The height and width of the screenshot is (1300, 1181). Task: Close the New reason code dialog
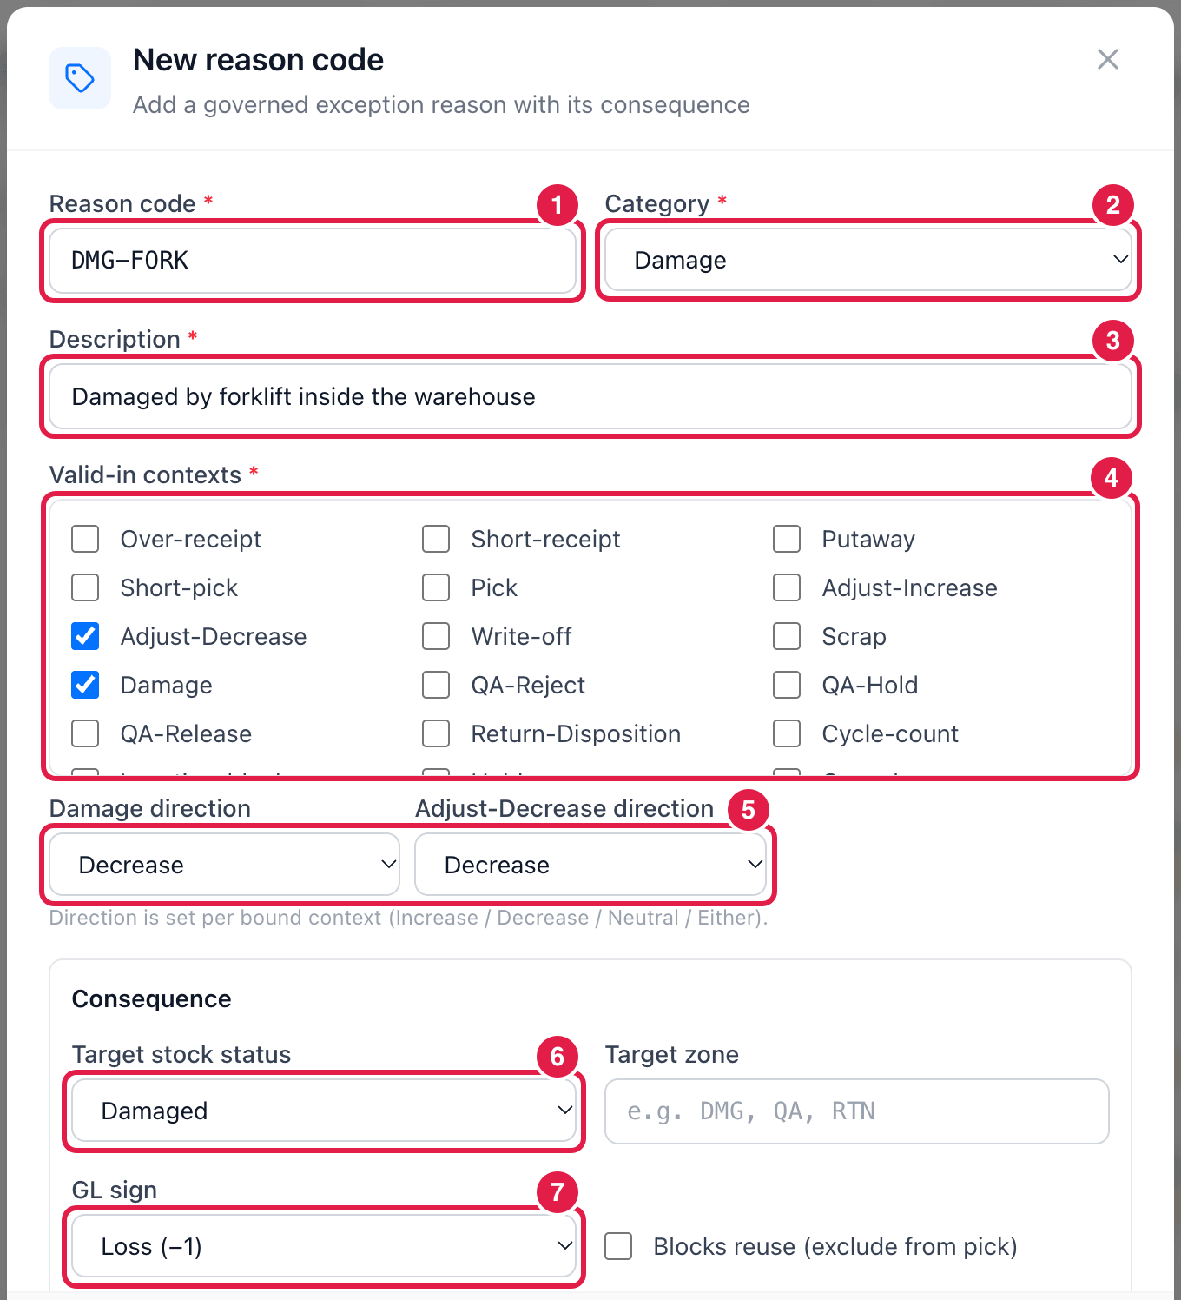(1107, 59)
